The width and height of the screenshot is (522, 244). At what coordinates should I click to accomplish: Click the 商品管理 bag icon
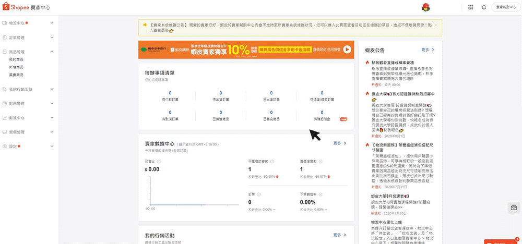5,52
